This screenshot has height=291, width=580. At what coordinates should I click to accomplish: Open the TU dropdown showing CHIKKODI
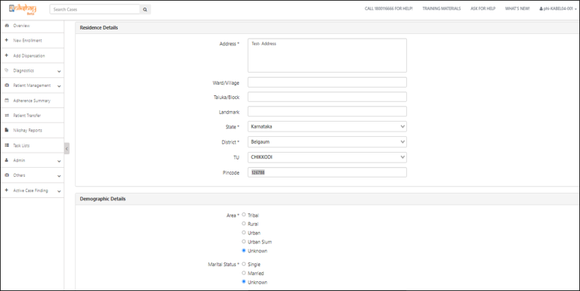pos(327,157)
